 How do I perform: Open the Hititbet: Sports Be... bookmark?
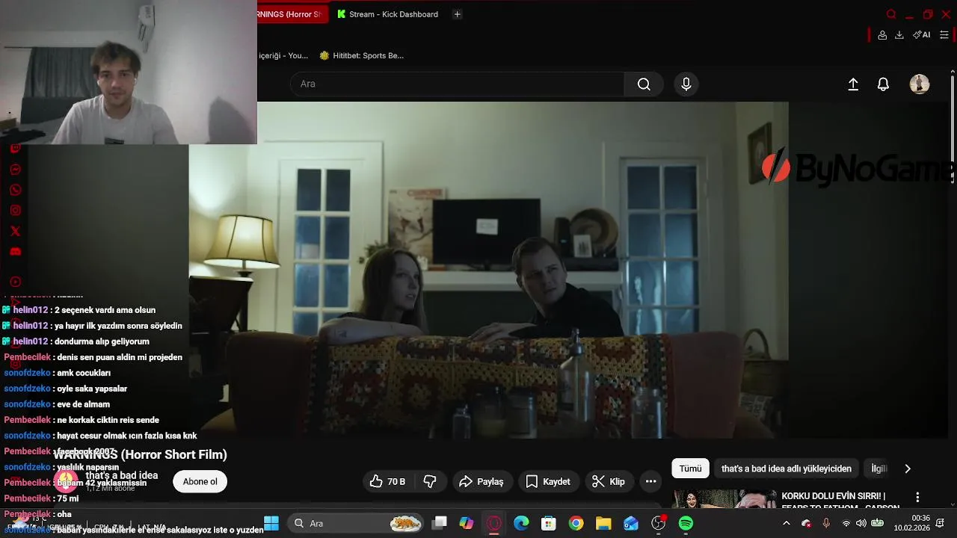tap(361, 55)
